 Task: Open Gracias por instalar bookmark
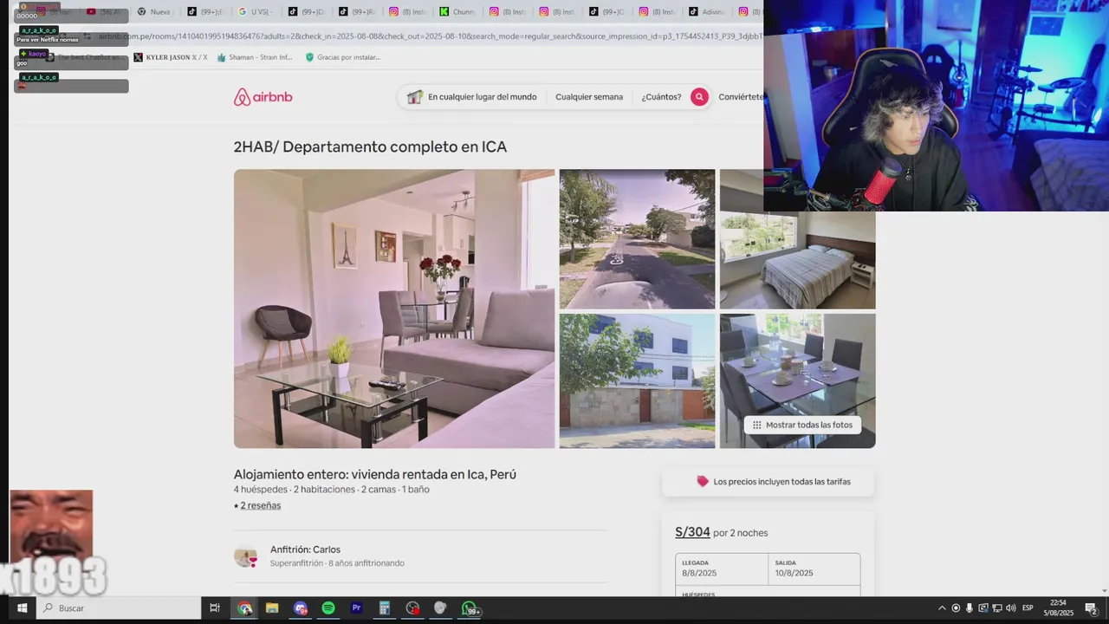pos(343,57)
